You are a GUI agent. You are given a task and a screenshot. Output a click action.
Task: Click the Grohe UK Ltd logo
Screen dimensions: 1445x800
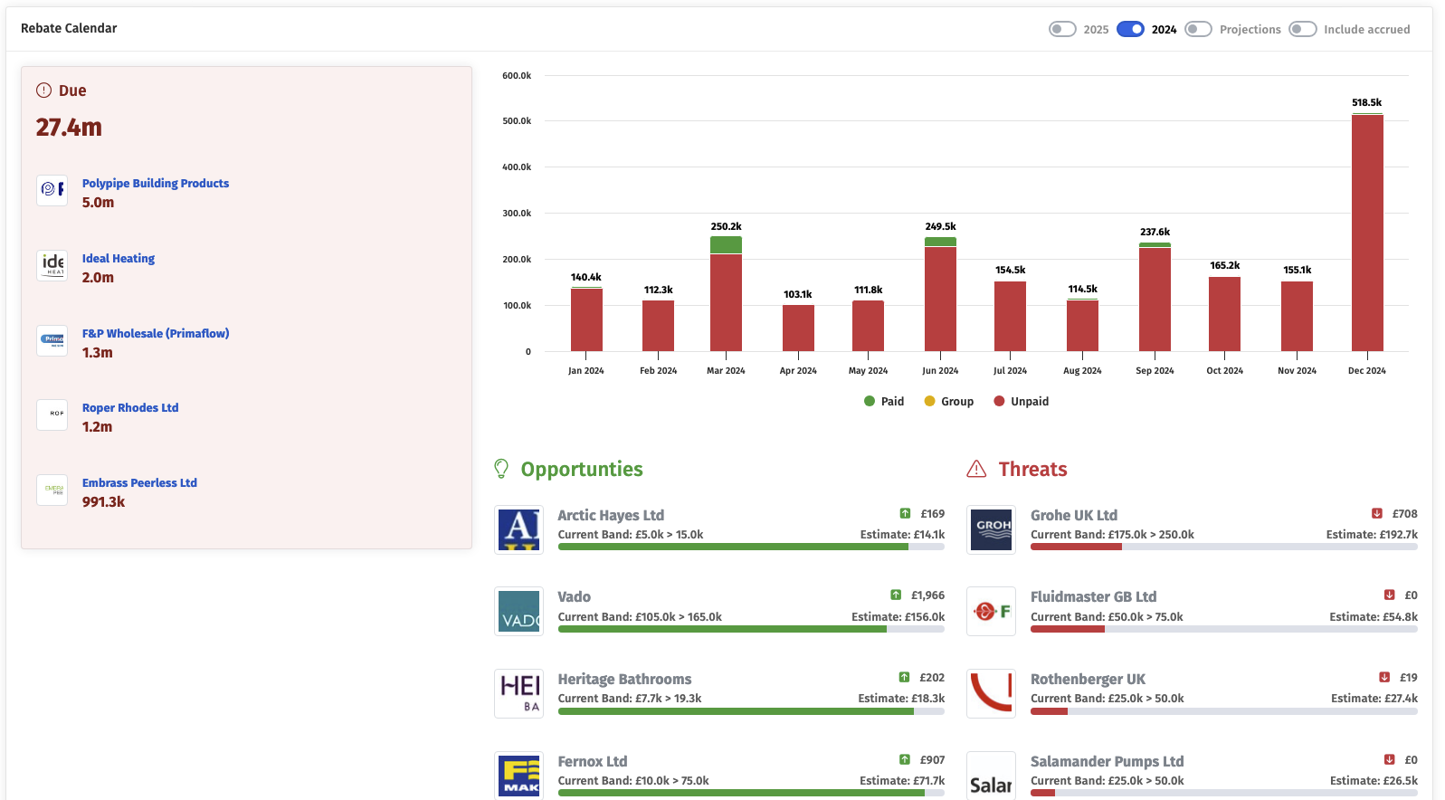click(991, 529)
